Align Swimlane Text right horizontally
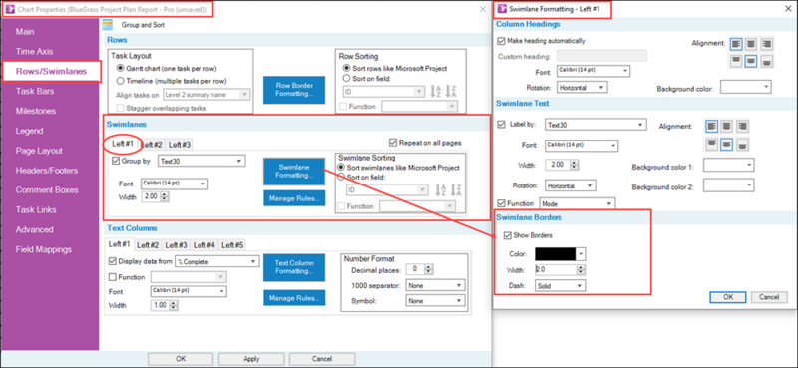This screenshot has width=798, height=368. point(742,126)
